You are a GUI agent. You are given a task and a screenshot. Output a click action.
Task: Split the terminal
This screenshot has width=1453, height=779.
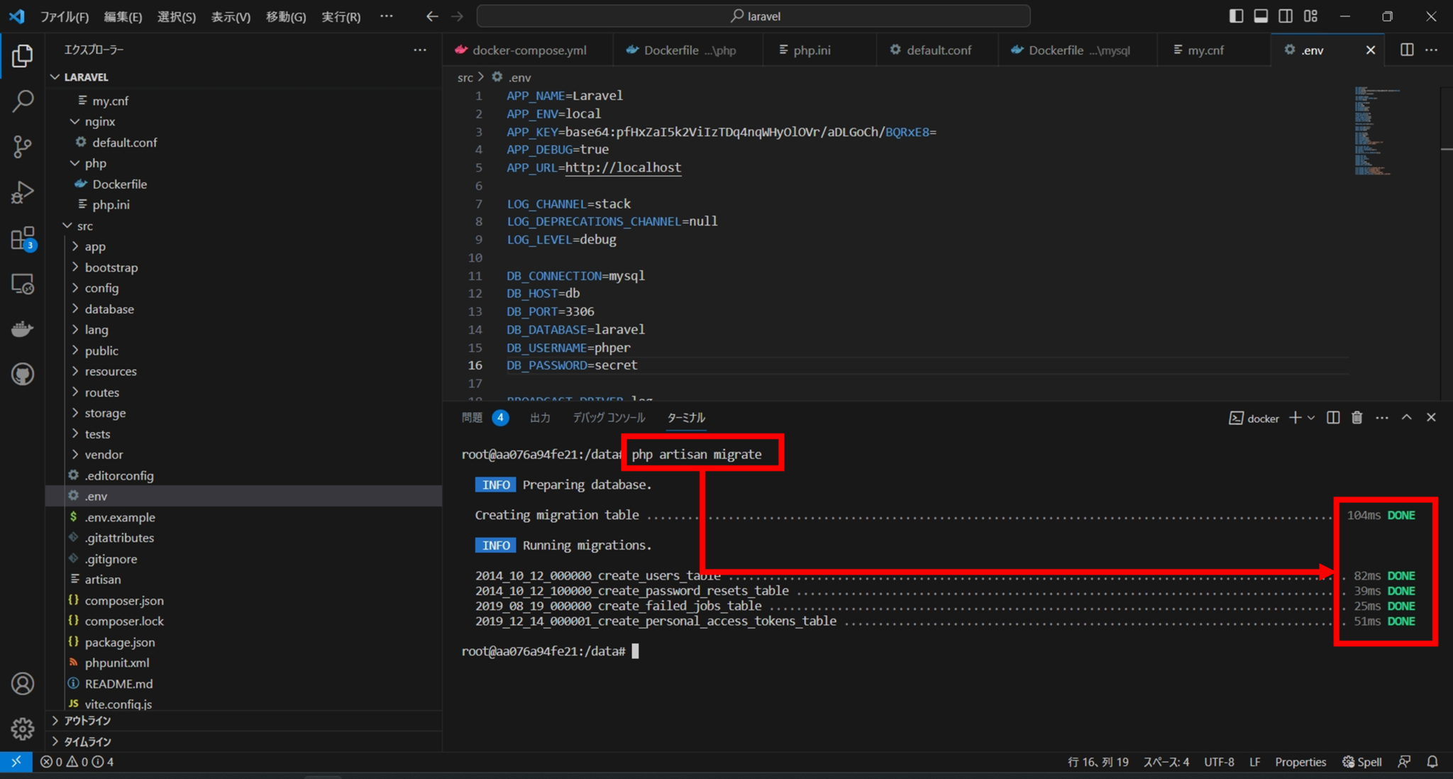coord(1332,418)
